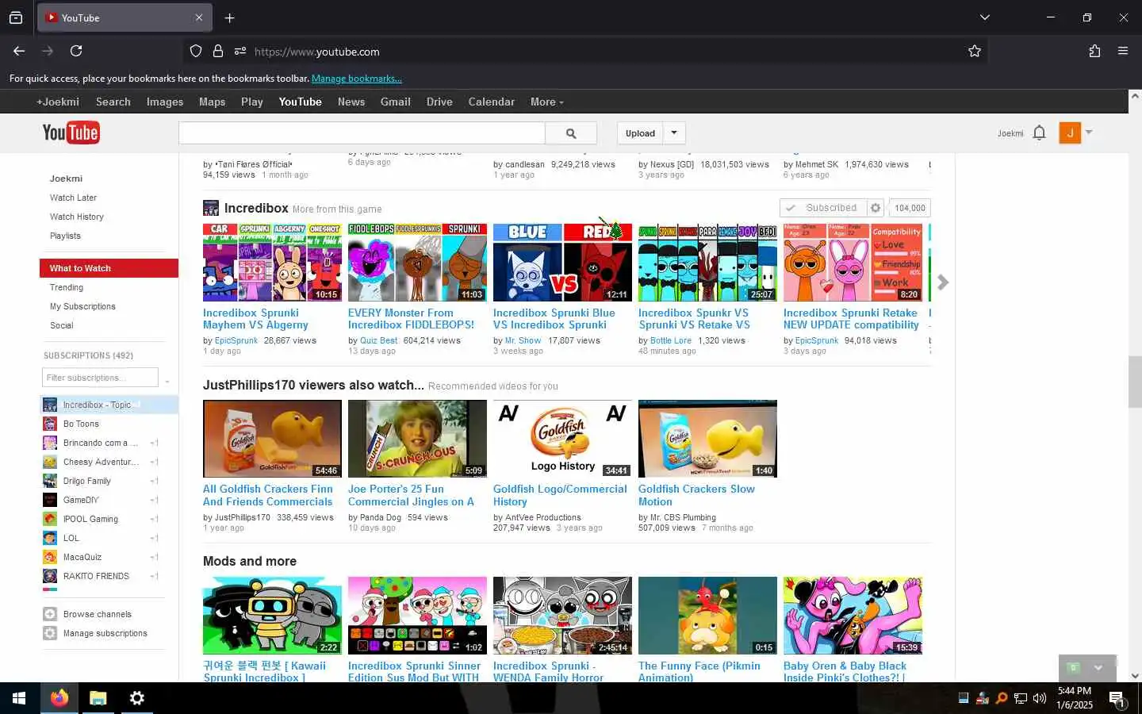Click the search magnifier button
This screenshot has height=714, width=1142.
coord(571,133)
